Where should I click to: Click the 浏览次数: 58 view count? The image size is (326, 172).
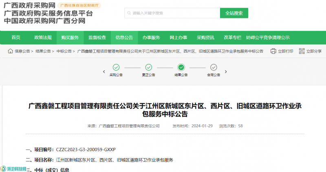(231, 126)
